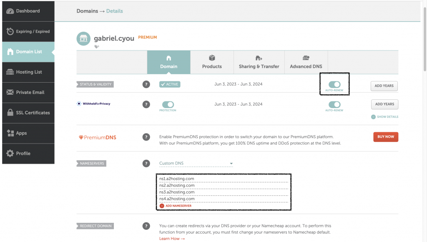The image size is (427, 242).
Task: Open help for Redirect Domain
Action: pos(146,226)
